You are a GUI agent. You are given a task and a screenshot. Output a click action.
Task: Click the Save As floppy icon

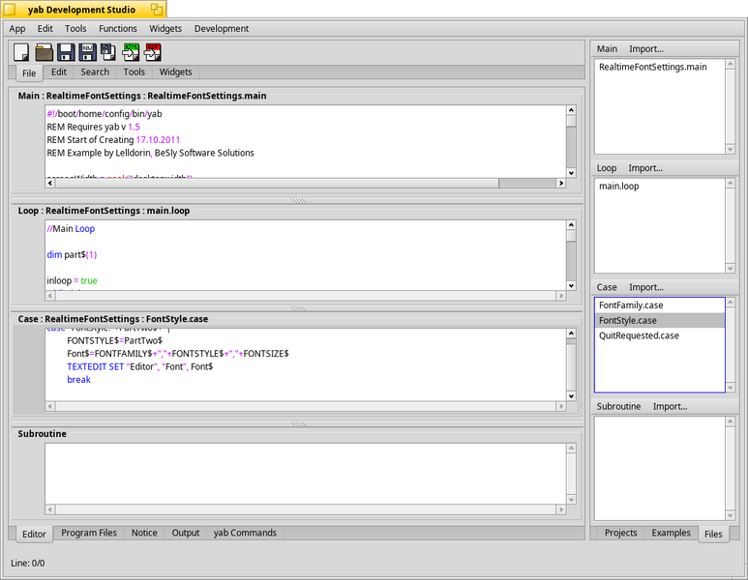[x=87, y=52]
